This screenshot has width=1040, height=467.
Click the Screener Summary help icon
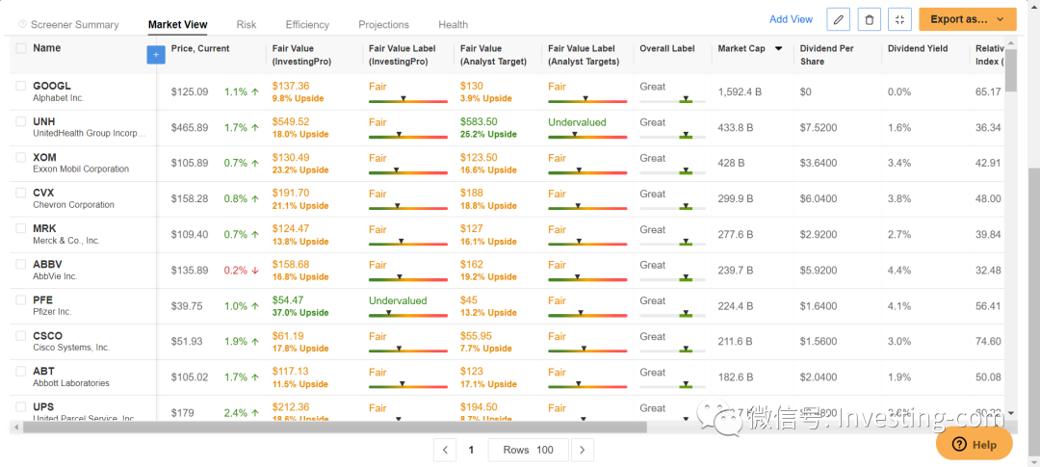(22, 24)
